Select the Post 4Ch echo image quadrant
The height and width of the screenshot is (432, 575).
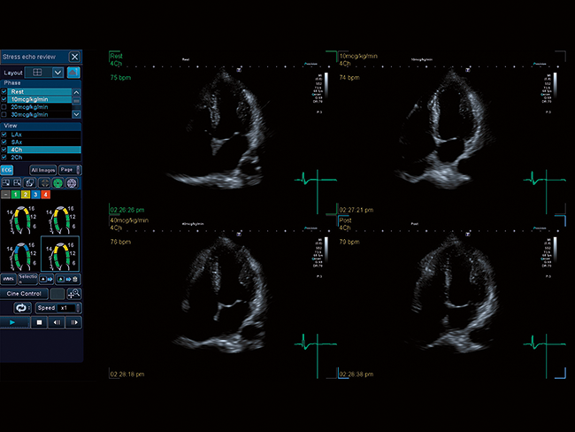click(452, 297)
